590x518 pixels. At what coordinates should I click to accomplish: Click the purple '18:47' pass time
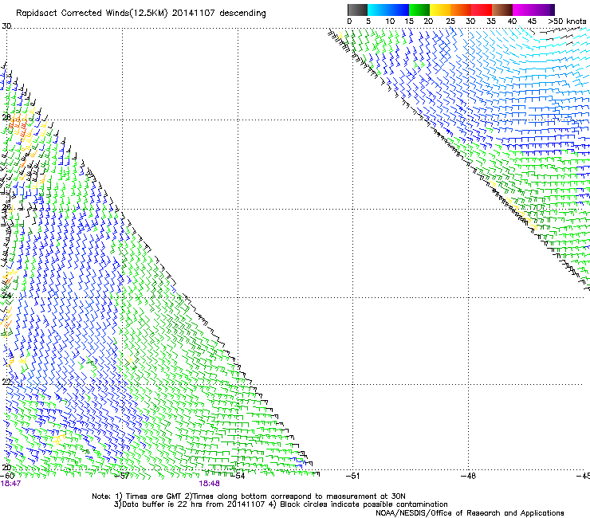click(10, 484)
